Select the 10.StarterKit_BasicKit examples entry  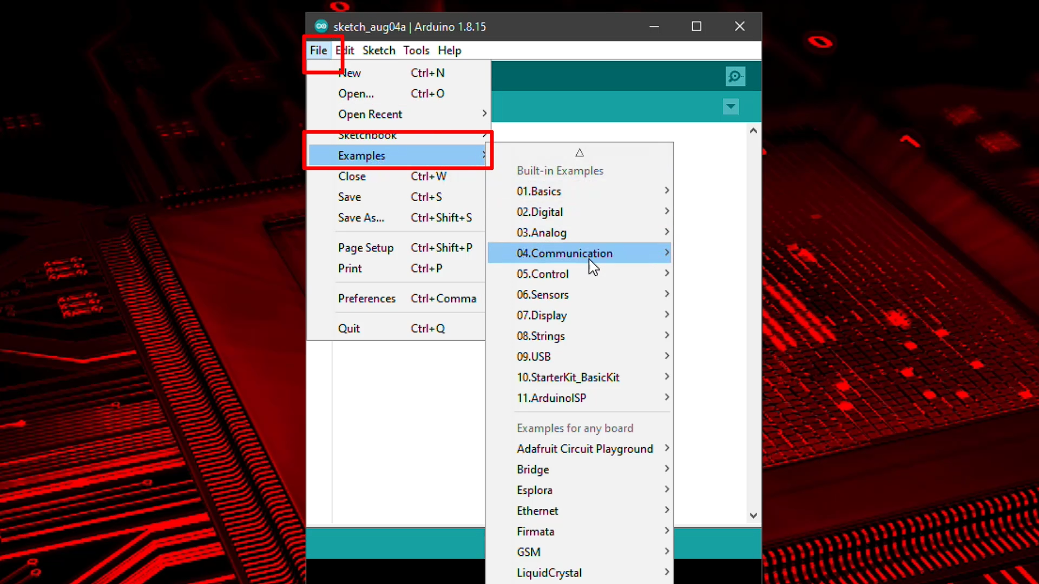(568, 377)
